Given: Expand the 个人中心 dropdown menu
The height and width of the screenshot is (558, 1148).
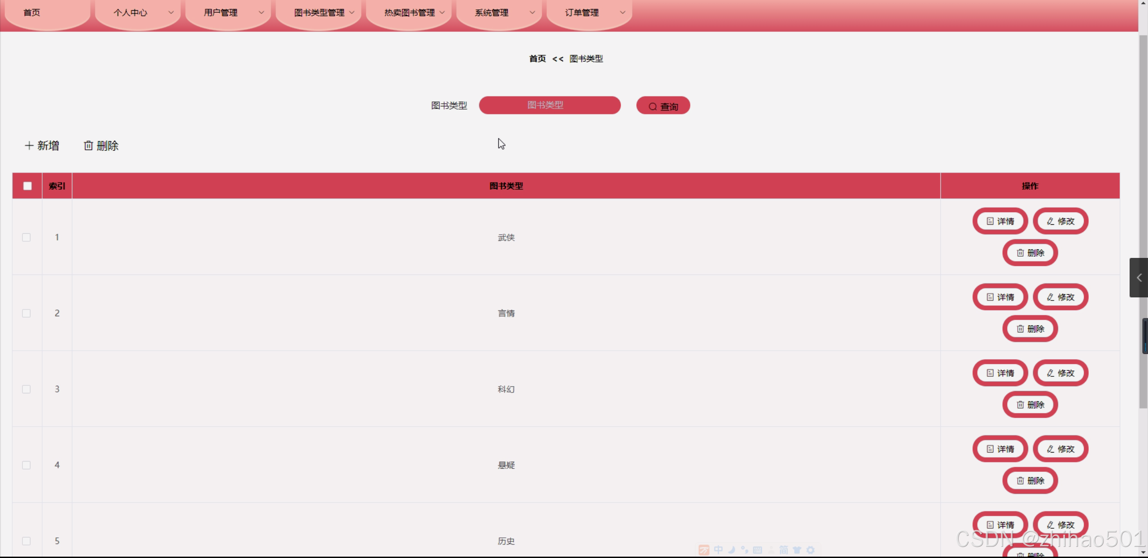Looking at the screenshot, I should (137, 13).
